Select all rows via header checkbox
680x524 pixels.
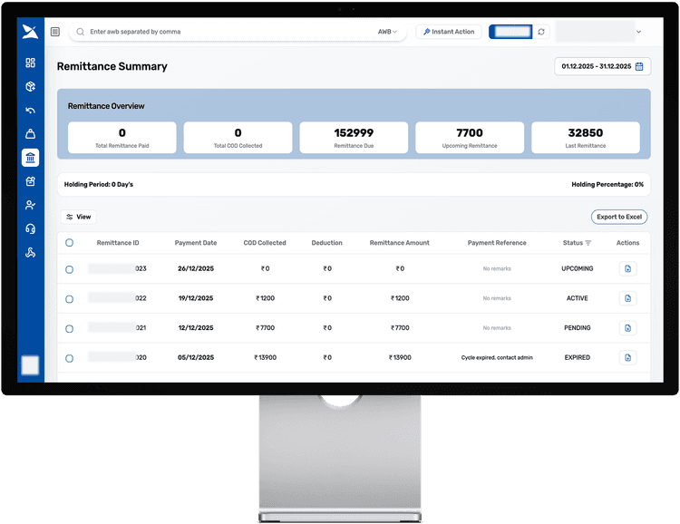point(69,243)
